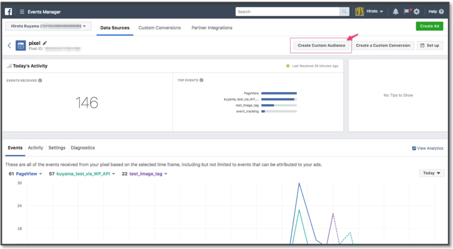The height and width of the screenshot is (249, 453).
Task: Click the Facebook logo icon
Action: 9,12
